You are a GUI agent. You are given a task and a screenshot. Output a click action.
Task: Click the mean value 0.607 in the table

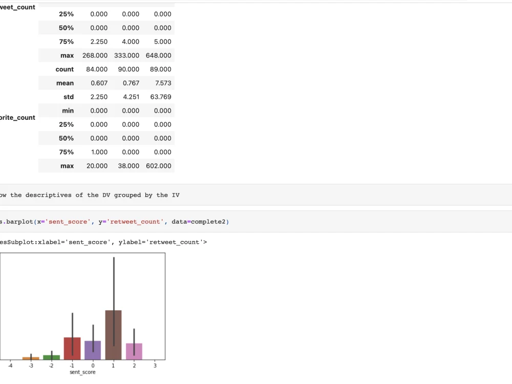[x=99, y=83]
